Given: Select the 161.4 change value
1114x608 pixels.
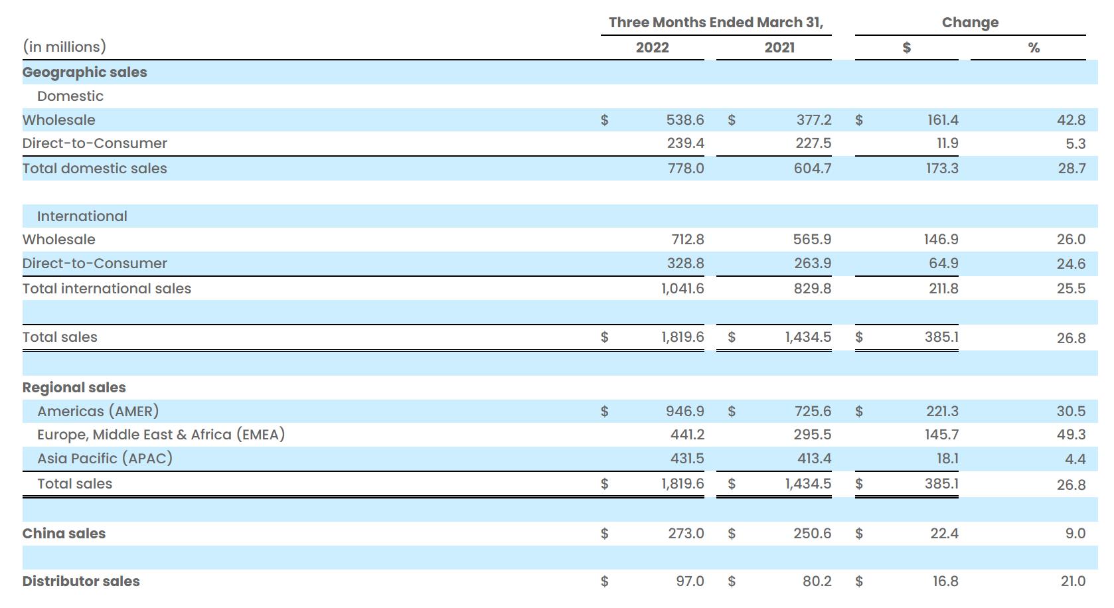Looking at the screenshot, I should pos(943,120).
